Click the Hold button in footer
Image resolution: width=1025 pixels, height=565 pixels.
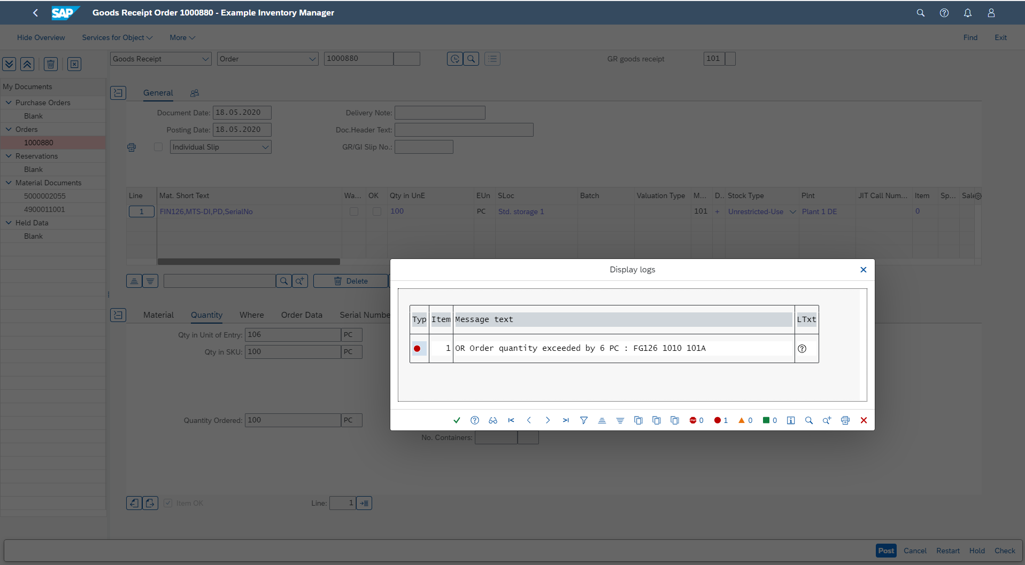point(977,551)
